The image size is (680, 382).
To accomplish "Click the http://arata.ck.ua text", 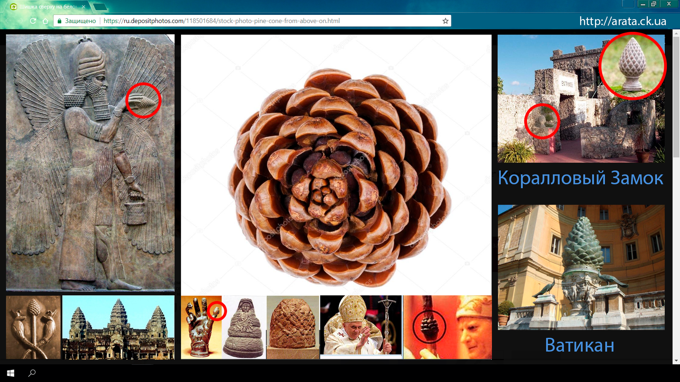I will 623,21.
